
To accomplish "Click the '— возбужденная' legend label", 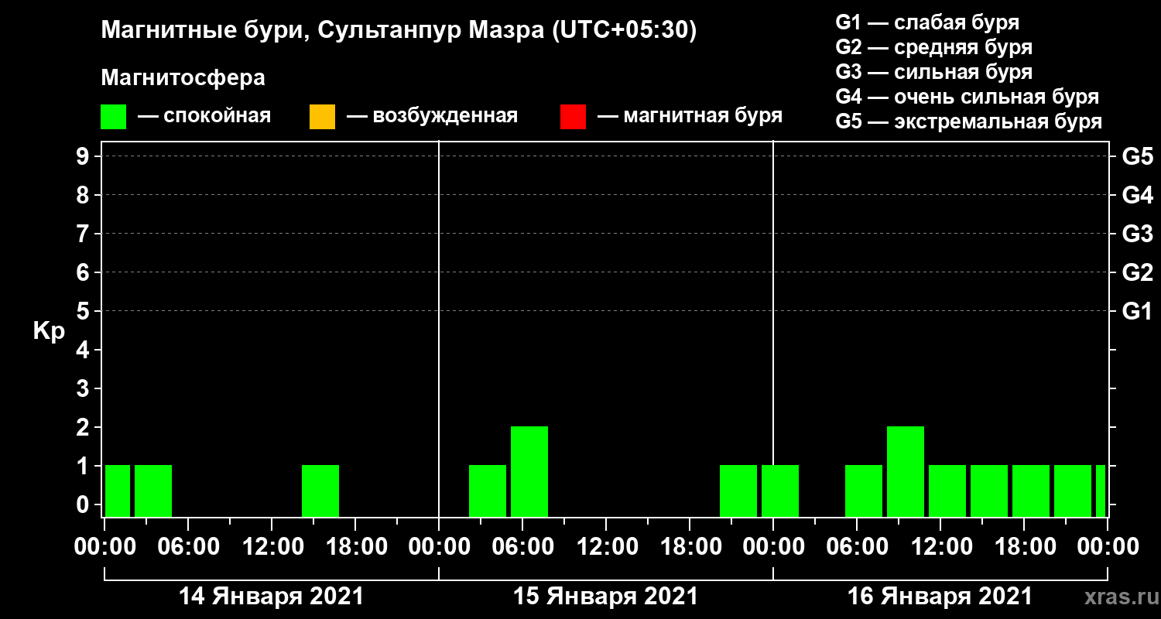I will point(432,117).
